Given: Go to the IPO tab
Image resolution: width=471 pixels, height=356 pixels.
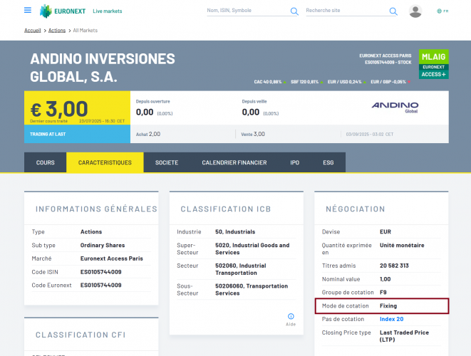Looking at the screenshot, I should pos(294,162).
